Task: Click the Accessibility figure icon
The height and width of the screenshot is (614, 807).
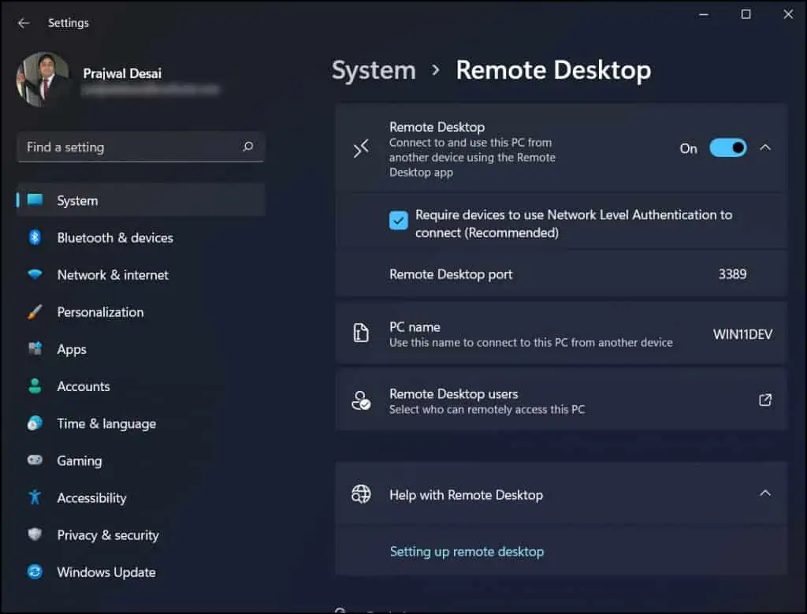Action: [35, 497]
